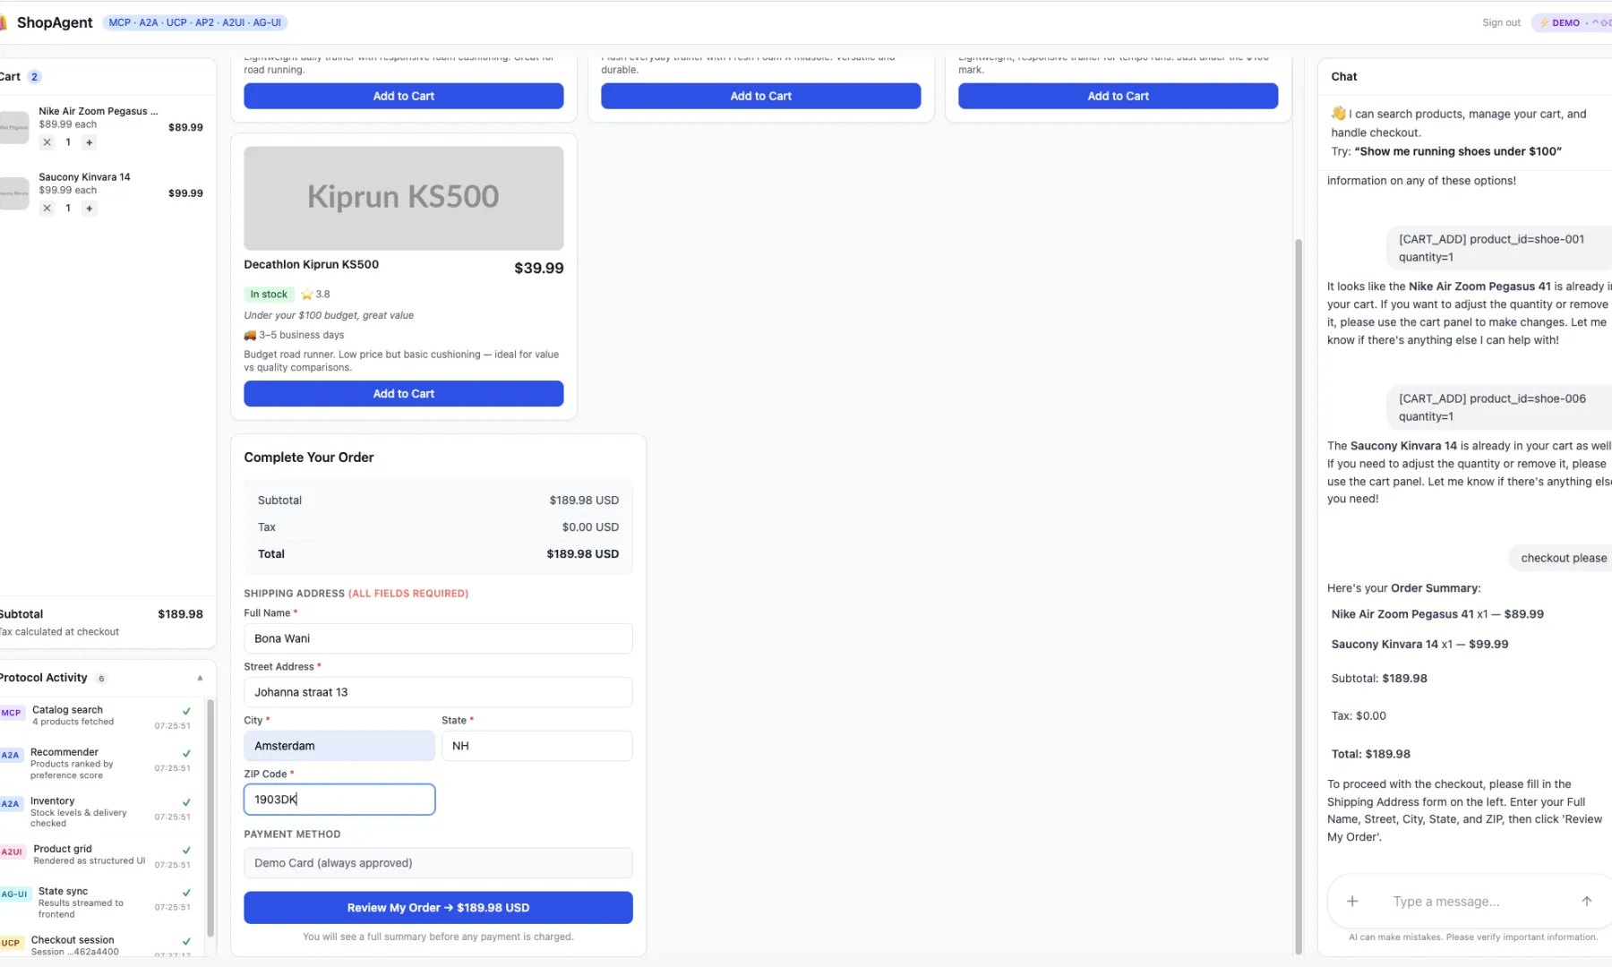
Task: Send chat message with arrow icon
Action: 1586,902
